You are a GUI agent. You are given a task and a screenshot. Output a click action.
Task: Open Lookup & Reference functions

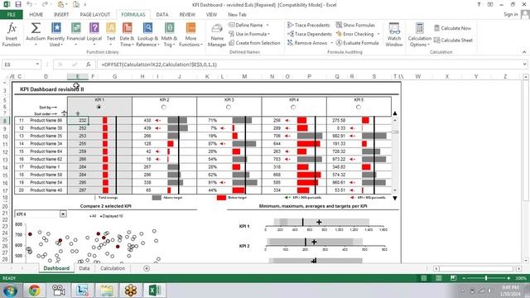(x=147, y=35)
